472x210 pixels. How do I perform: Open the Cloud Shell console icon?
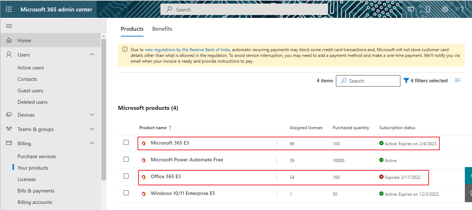click(x=411, y=9)
